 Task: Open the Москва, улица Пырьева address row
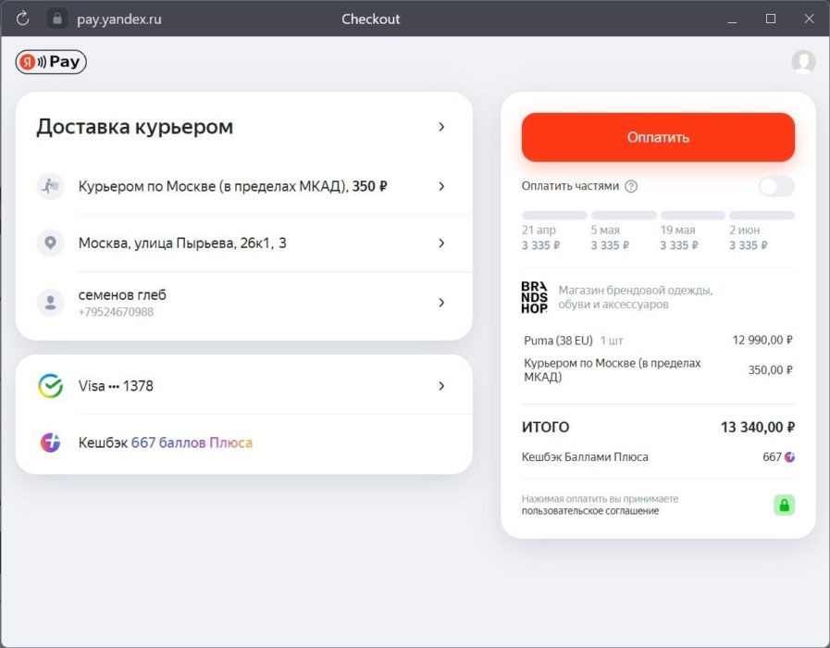tap(182, 243)
